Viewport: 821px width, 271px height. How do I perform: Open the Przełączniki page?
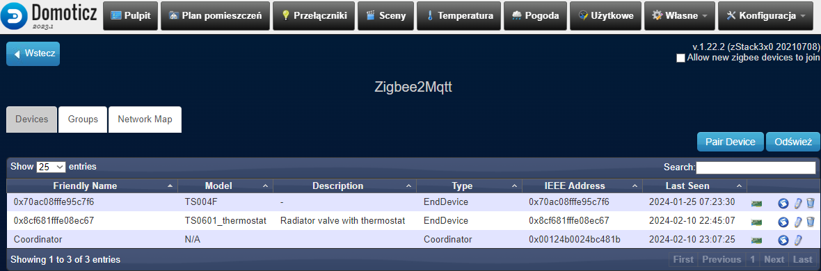click(314, 16)
